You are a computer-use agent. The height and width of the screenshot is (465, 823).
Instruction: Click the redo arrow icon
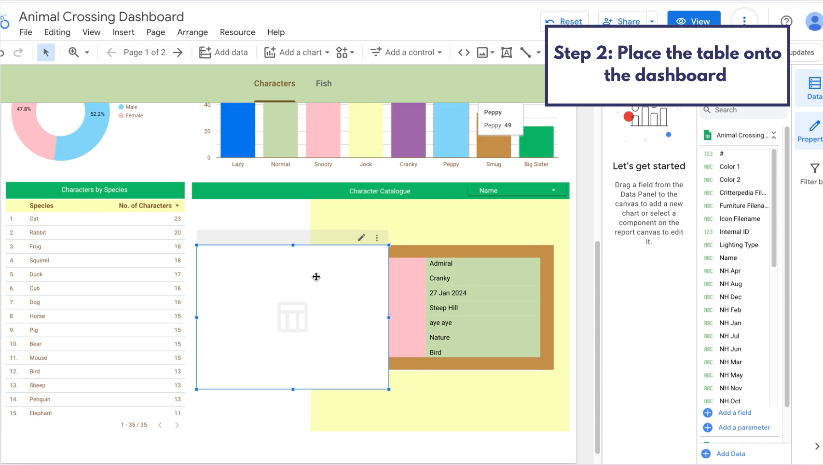[18, 53]
